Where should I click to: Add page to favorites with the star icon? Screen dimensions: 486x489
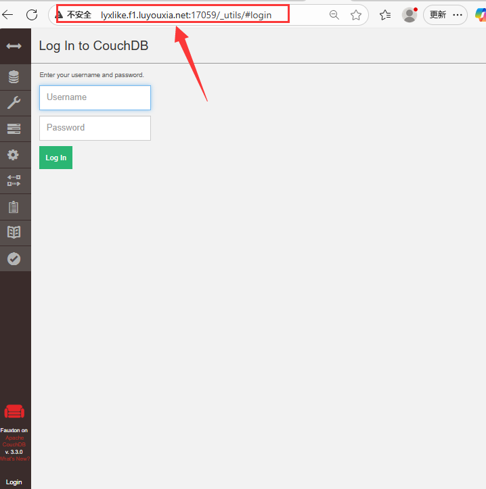coord(356,15)
